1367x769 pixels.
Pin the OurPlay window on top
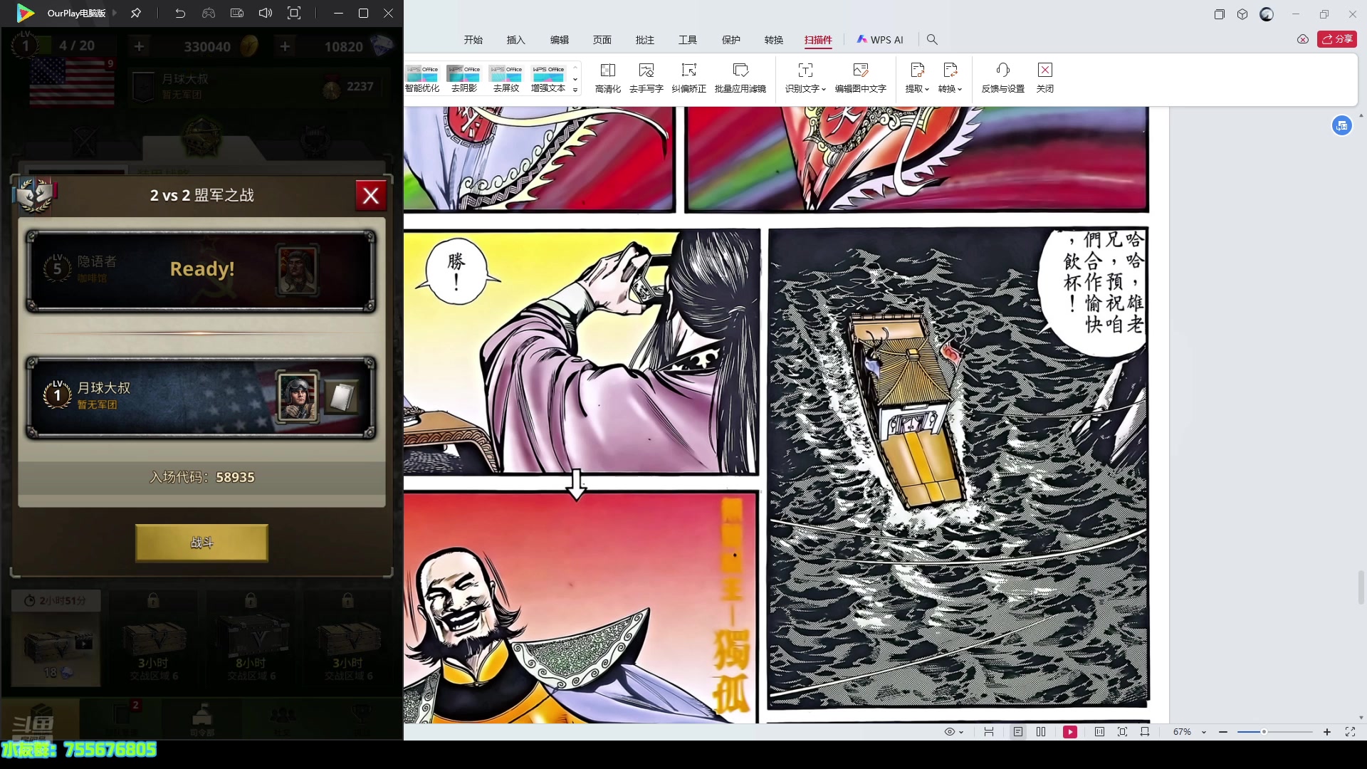[135, 13]
